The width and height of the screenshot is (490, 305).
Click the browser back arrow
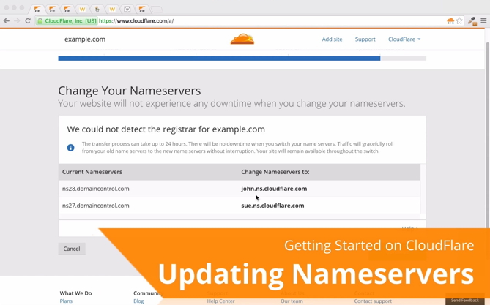pos(7,21)
